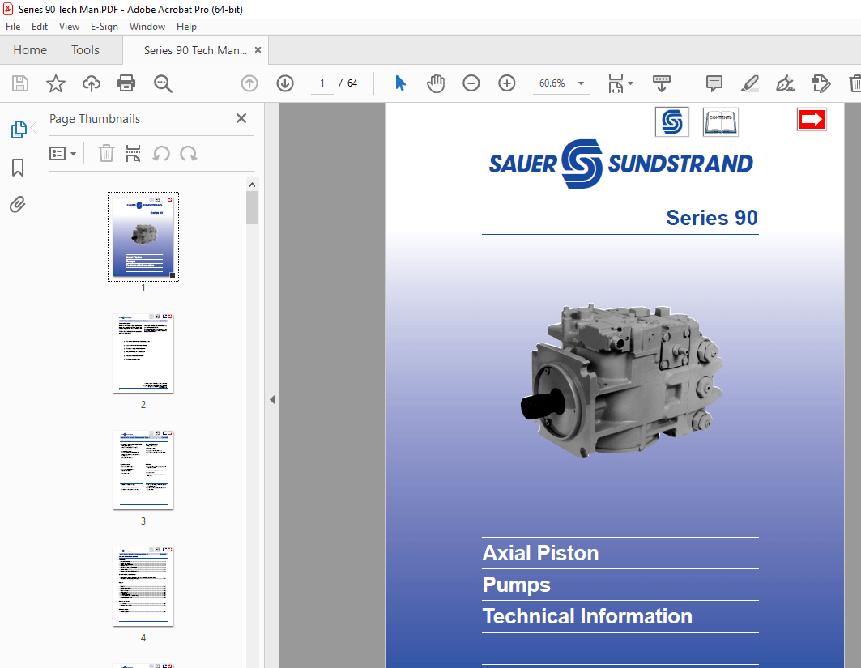This screenshot has height=668, width=861.
Task: Open the Attachments panel
Action: coord(17,204)
